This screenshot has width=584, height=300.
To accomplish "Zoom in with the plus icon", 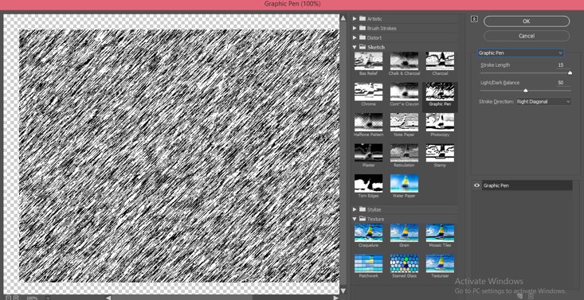I will click(16, 298).
